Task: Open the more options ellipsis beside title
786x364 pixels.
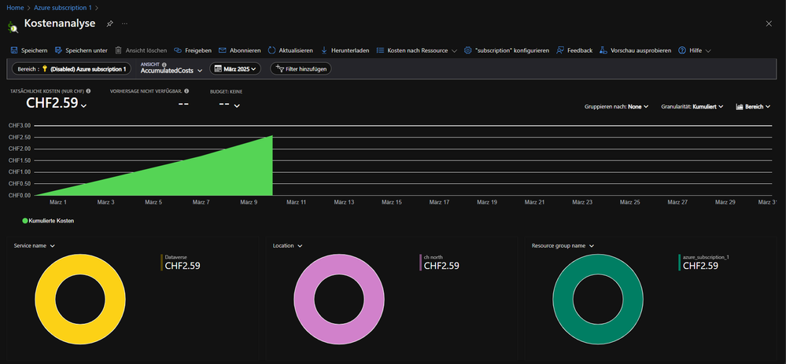Action: [x=124, y=24]
